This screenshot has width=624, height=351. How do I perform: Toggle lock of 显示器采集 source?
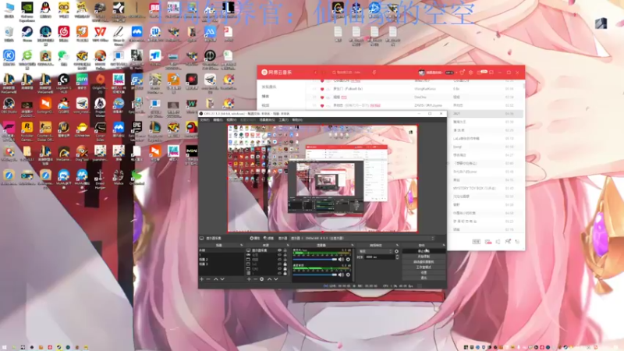coord(285,250)
